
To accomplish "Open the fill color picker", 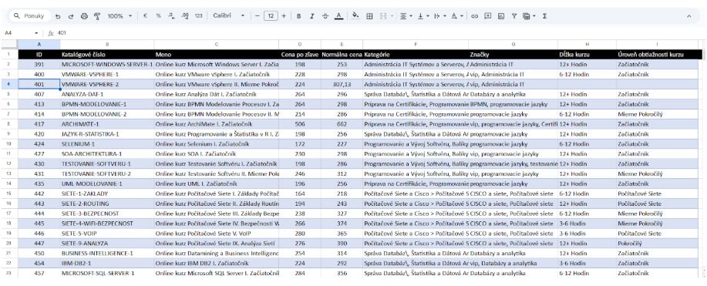I will point(355,15).
